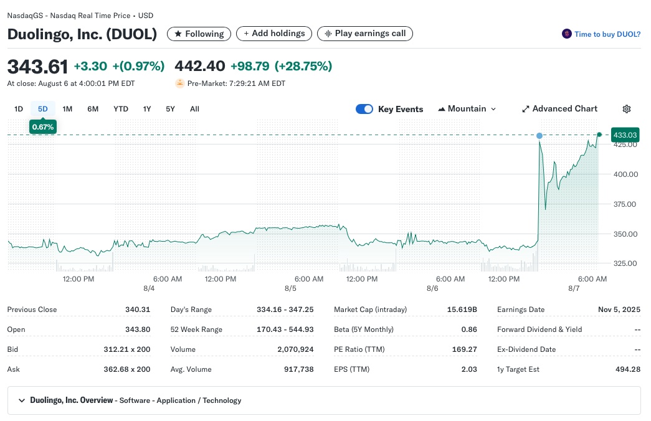Click the Open value 343.80
The width and height of the screenshot is (651, 421).
tap(138, 329)
